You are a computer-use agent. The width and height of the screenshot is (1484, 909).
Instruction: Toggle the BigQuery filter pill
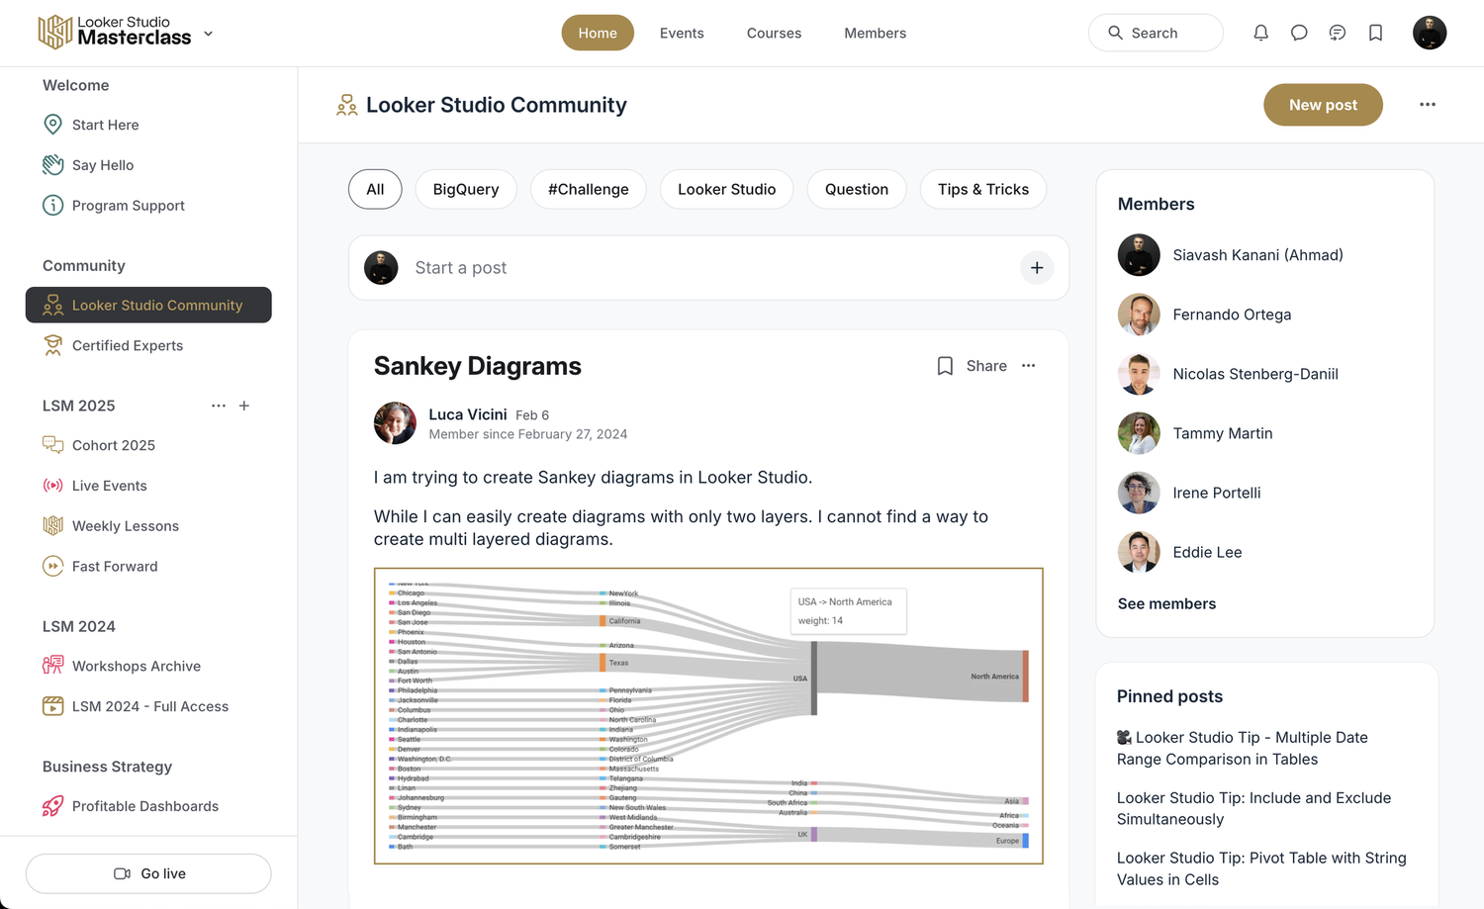pyautogui.click(x=466, y=189)
